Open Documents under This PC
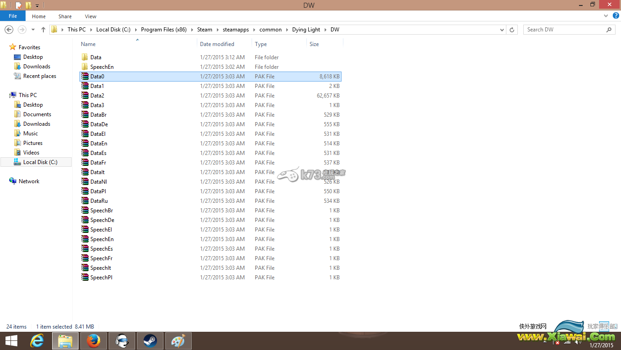The height and width of the screenshot is (350, 621). pyautogui.click(x=37, y=114)
